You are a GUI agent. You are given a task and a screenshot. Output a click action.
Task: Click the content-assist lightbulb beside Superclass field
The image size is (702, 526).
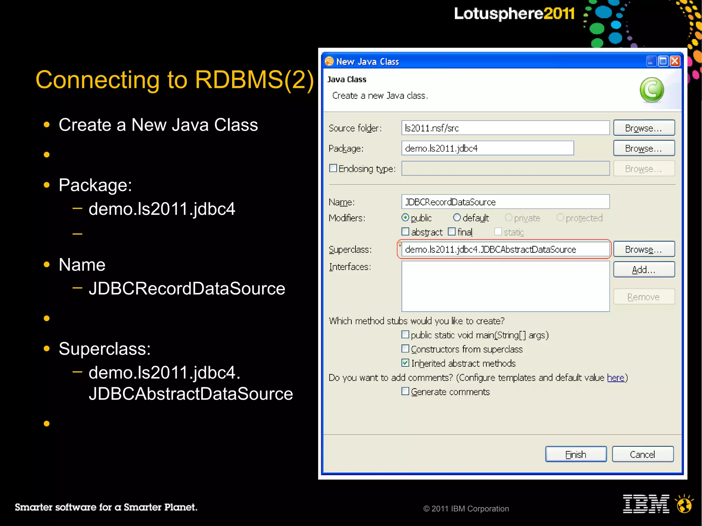[400, 244]
